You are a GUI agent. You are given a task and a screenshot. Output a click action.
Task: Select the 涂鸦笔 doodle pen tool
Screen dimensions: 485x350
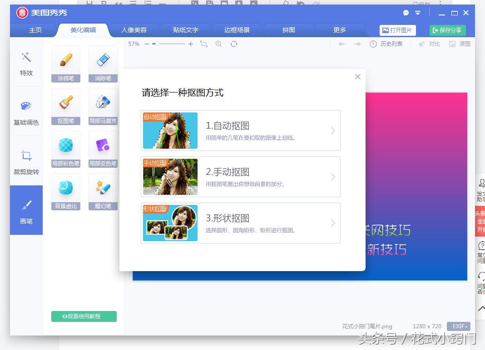(x=65, y=63)
